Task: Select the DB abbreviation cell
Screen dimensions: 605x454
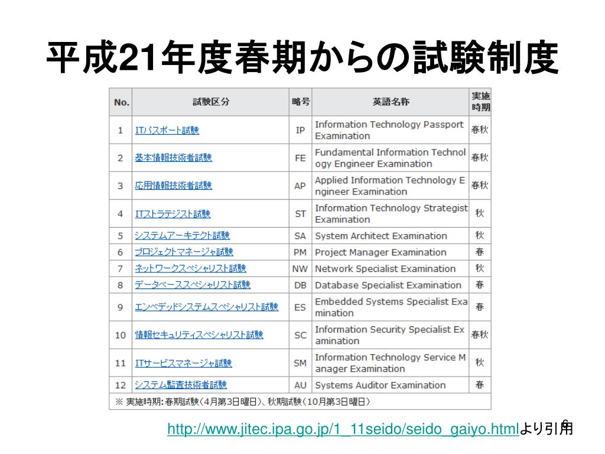Action: tap(301, 286)
